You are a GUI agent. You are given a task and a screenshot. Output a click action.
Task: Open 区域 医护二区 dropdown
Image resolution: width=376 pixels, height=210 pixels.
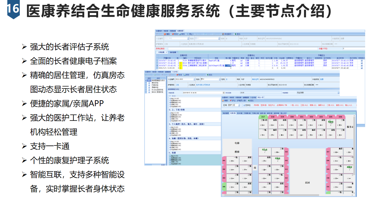(239, 105)
